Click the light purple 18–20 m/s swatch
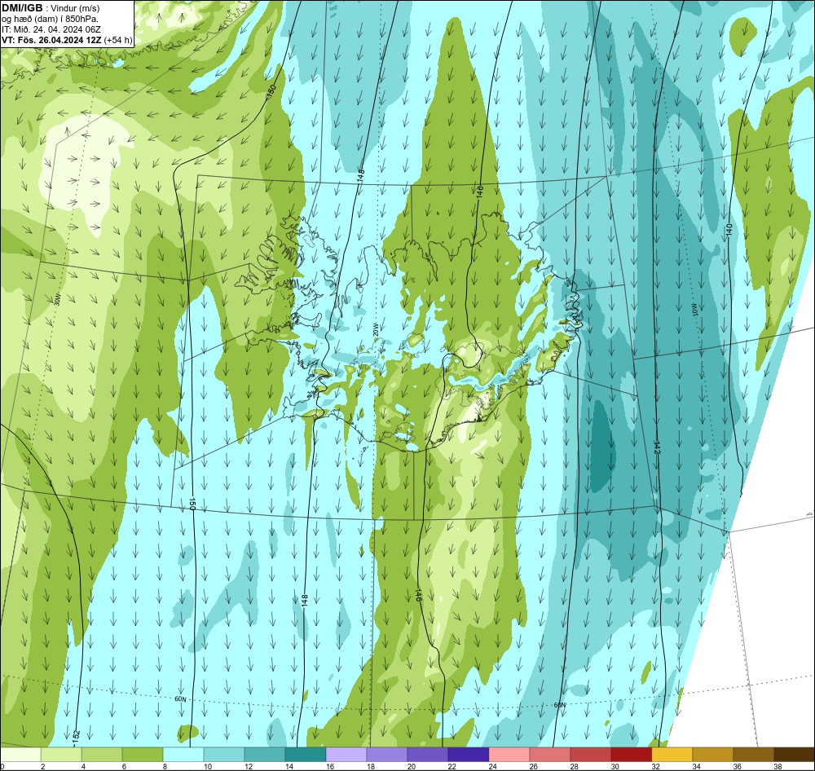The image size is (815, 771). click(x=386, y=755)
